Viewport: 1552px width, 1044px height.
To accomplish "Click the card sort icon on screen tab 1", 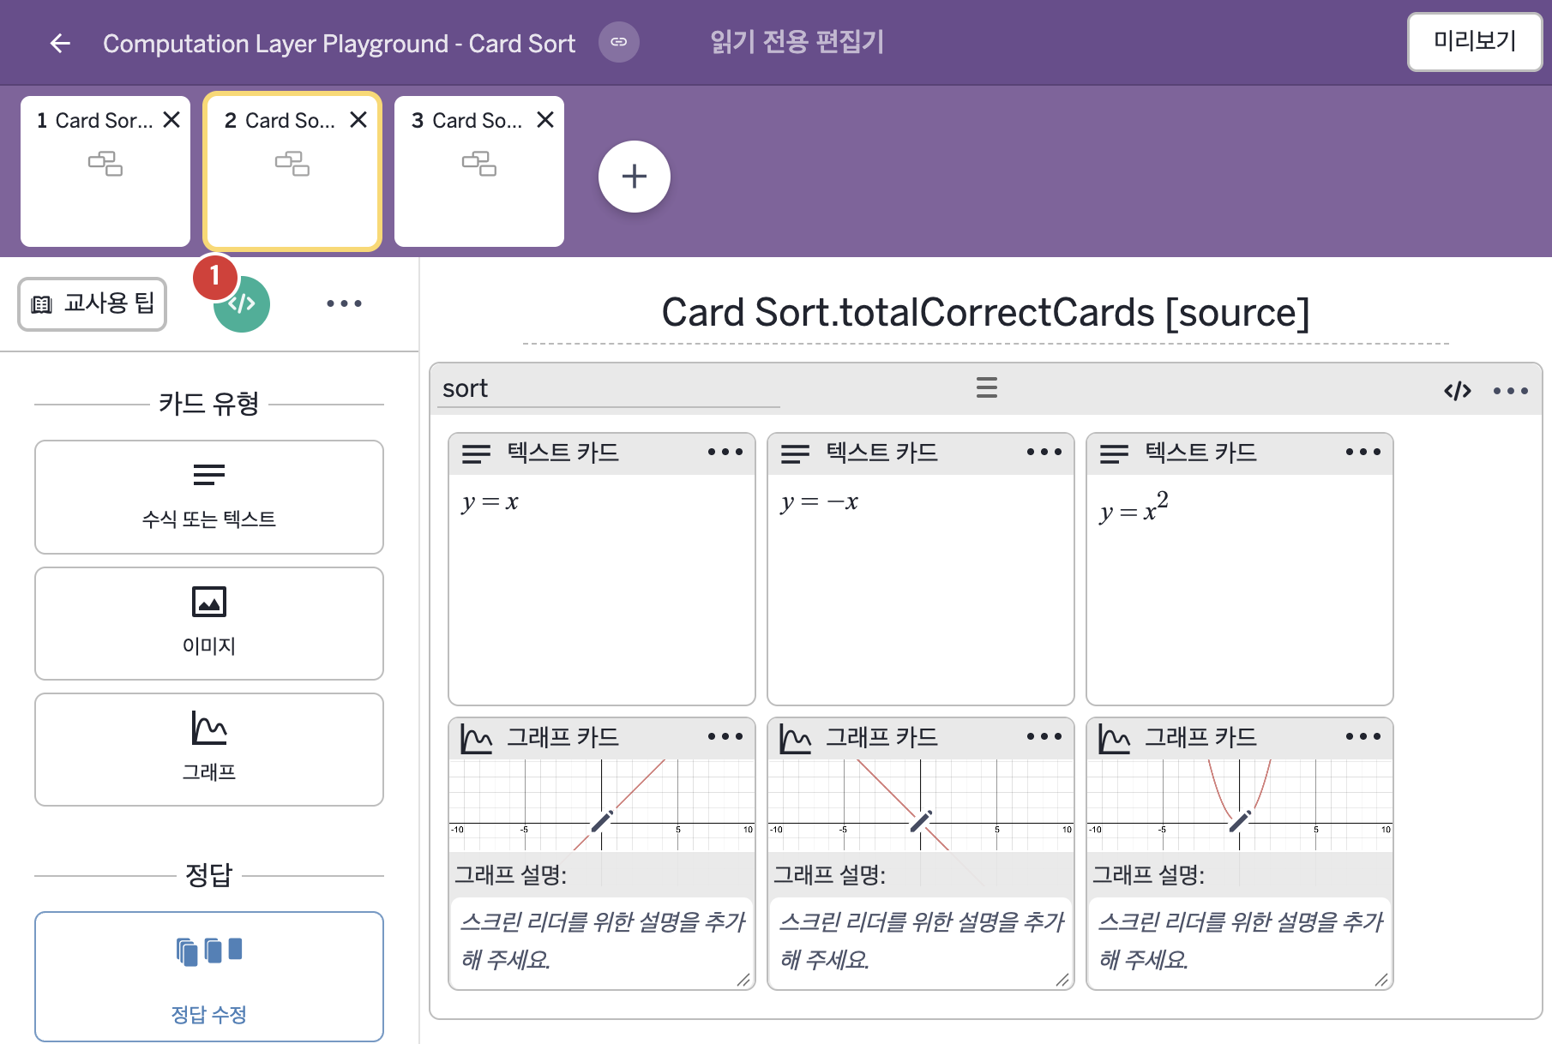I will point(105,164).
